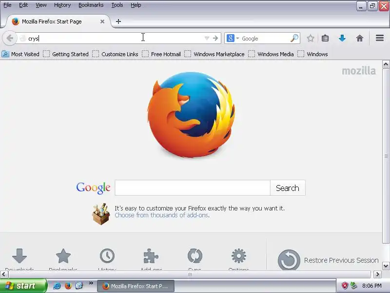Screen dimensions: 390x293
Task: Click horizontal scrollbar left arrow
Action: click(3, 274)
